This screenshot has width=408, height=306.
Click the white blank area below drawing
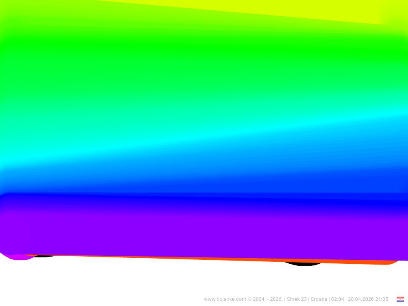pyautogui.click(x=159, y=279)
